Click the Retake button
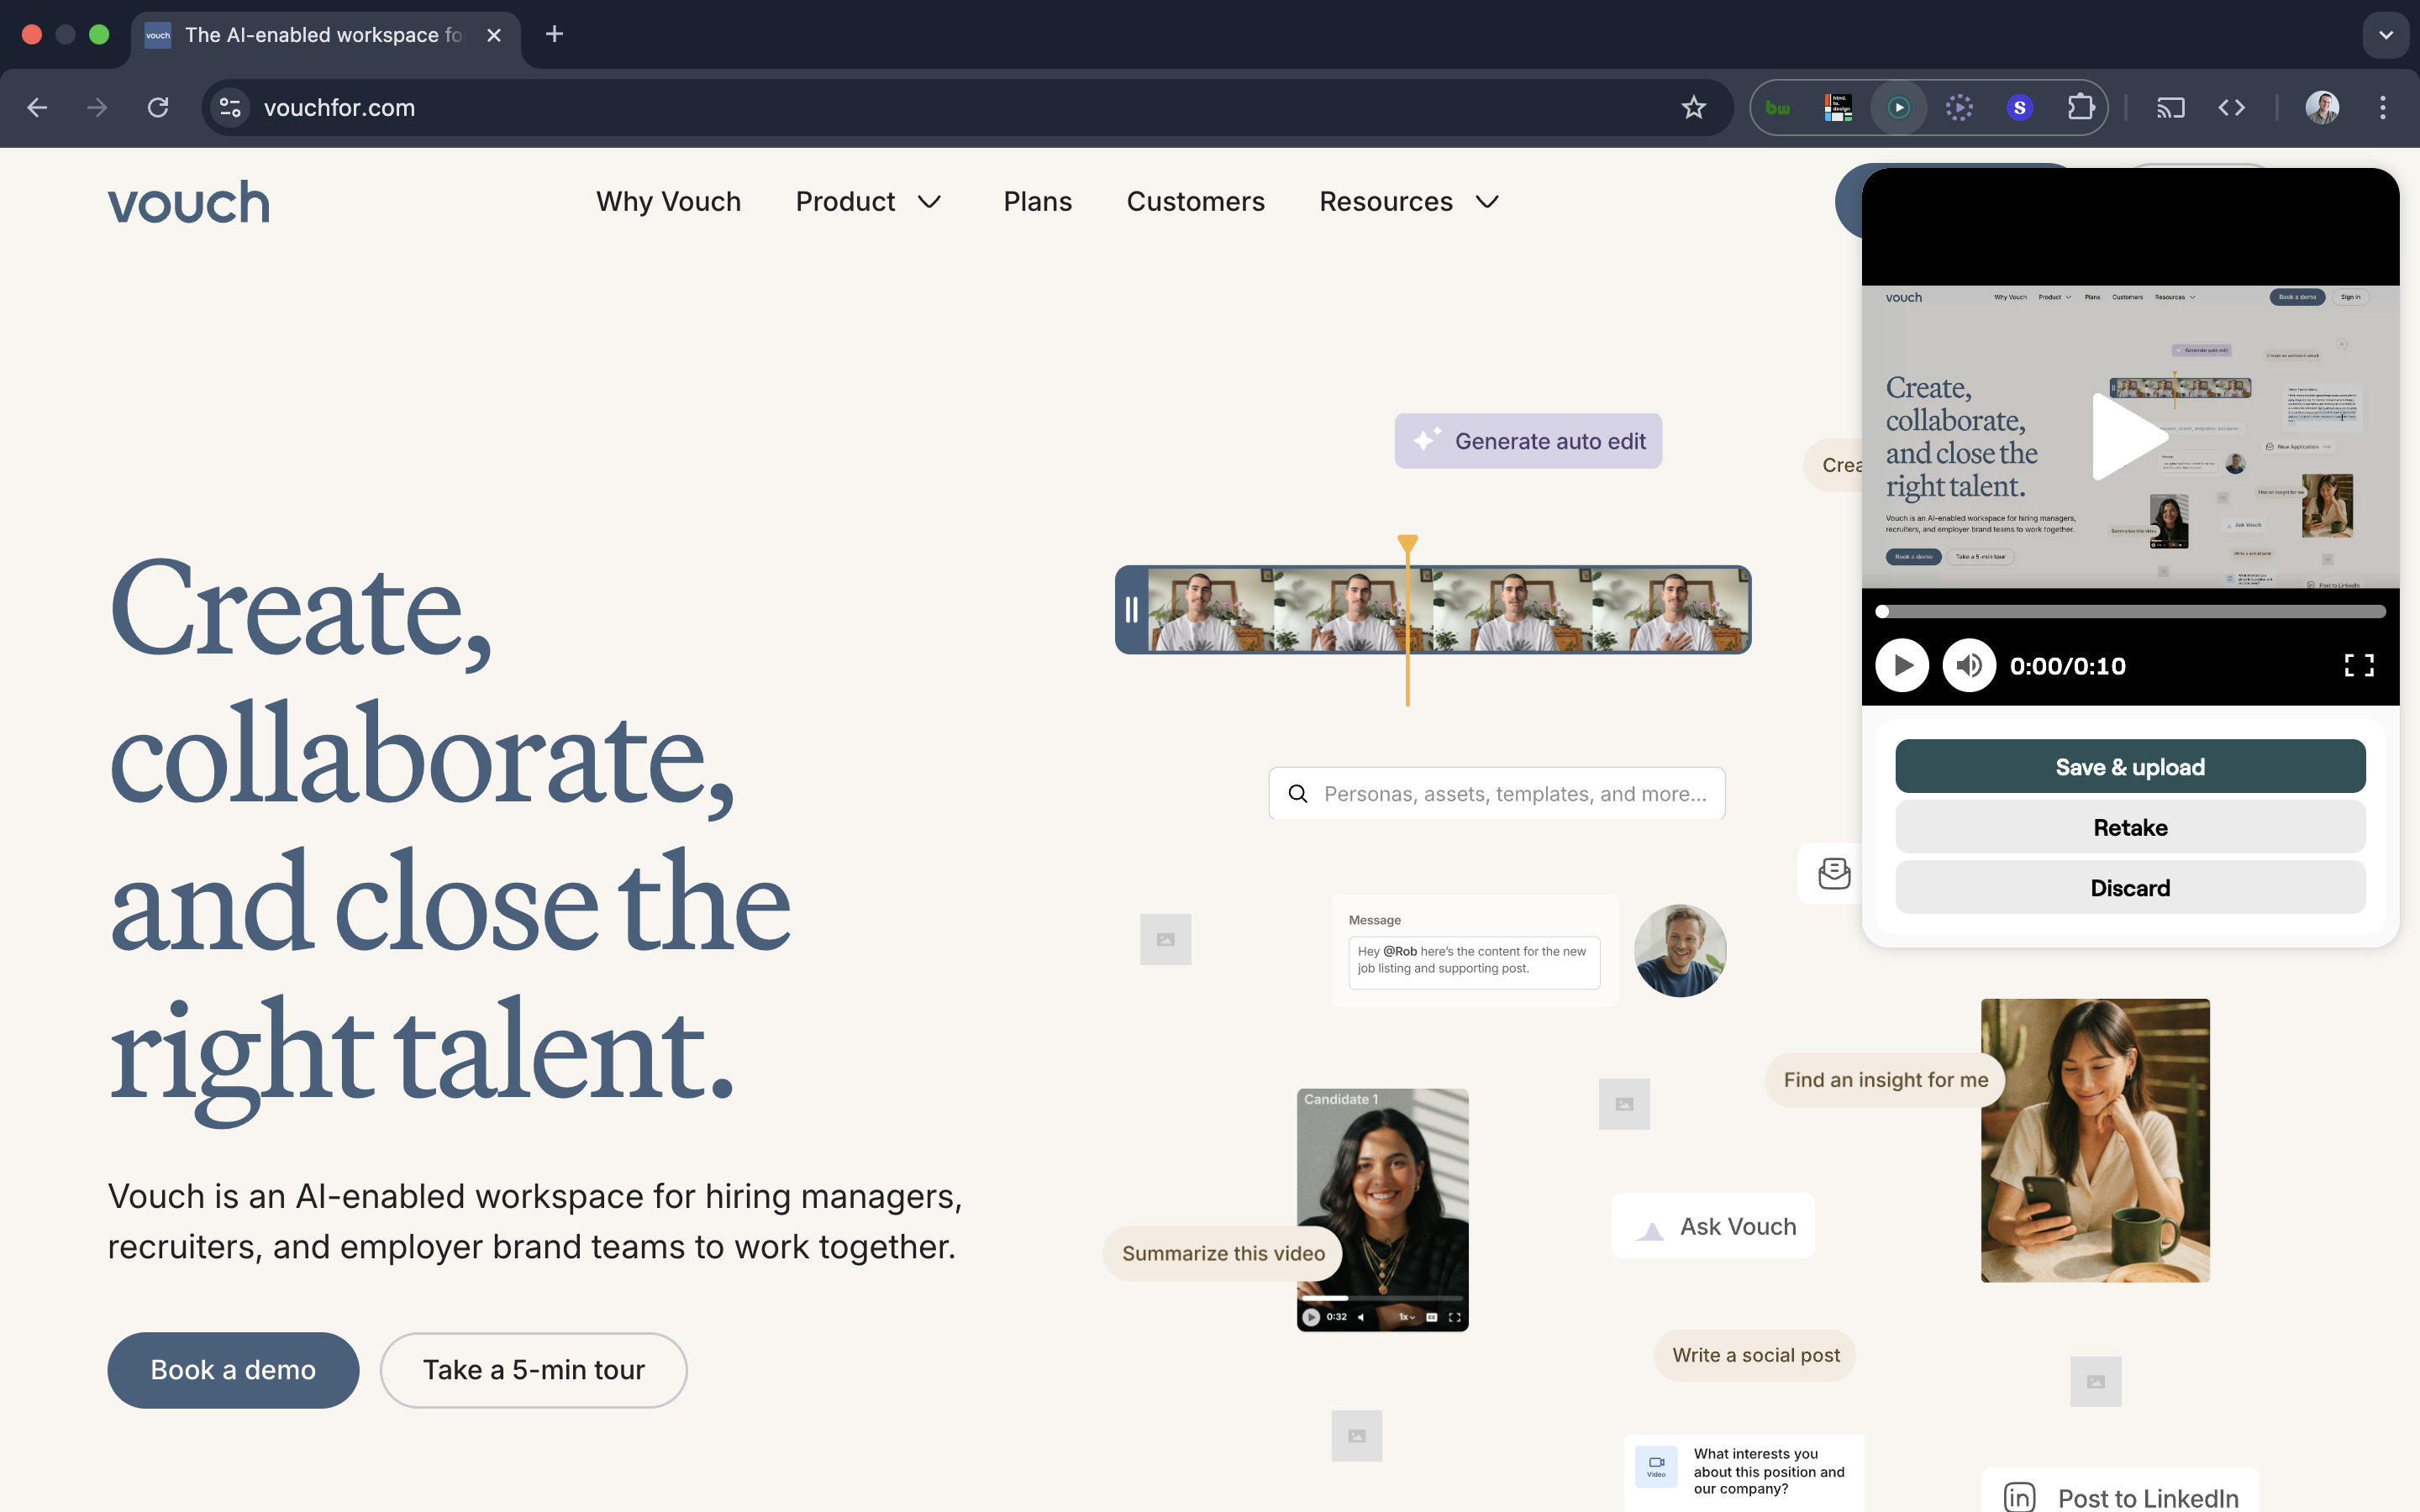This screenshot has height=1512, width=2420. 2130,827
